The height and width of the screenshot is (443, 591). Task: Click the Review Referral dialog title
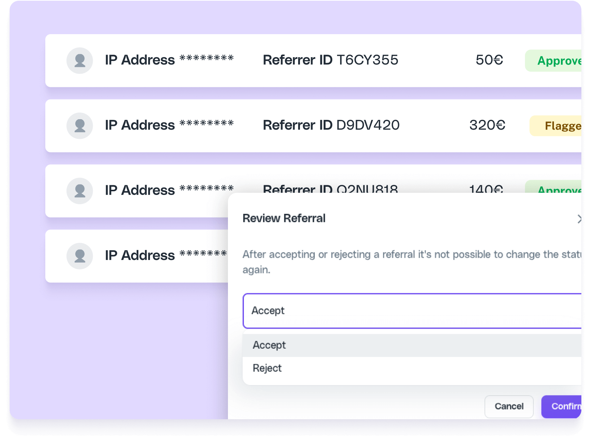click(x=284, y=218)
